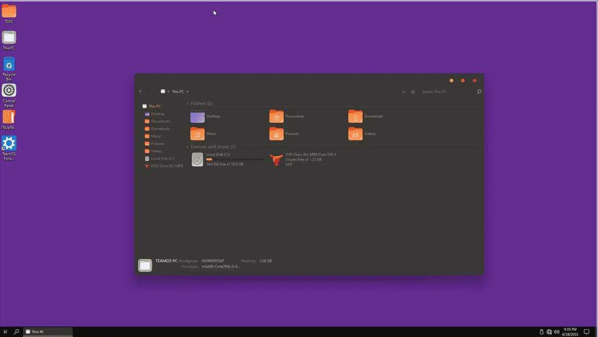Click inside the Search This PC field
598x337 pixels.
[446, 92]
